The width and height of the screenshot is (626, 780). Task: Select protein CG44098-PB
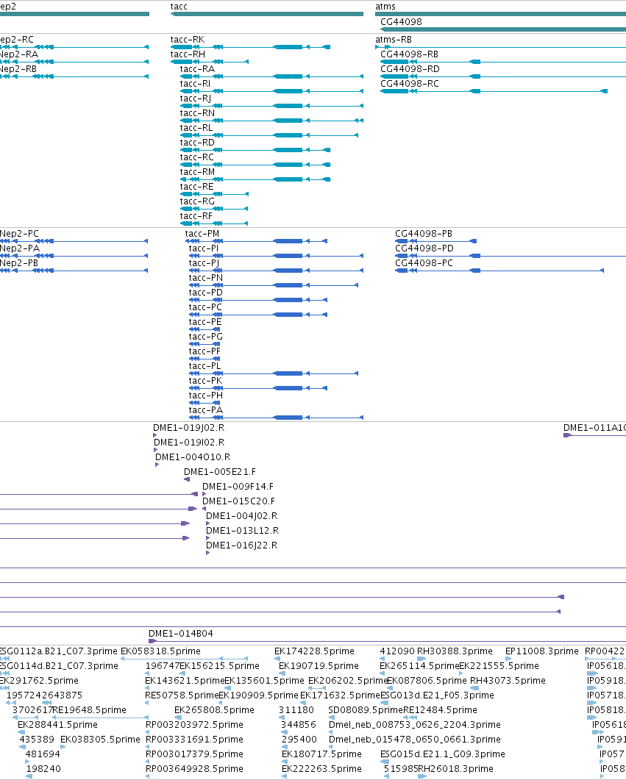click(x=436, y=241)
